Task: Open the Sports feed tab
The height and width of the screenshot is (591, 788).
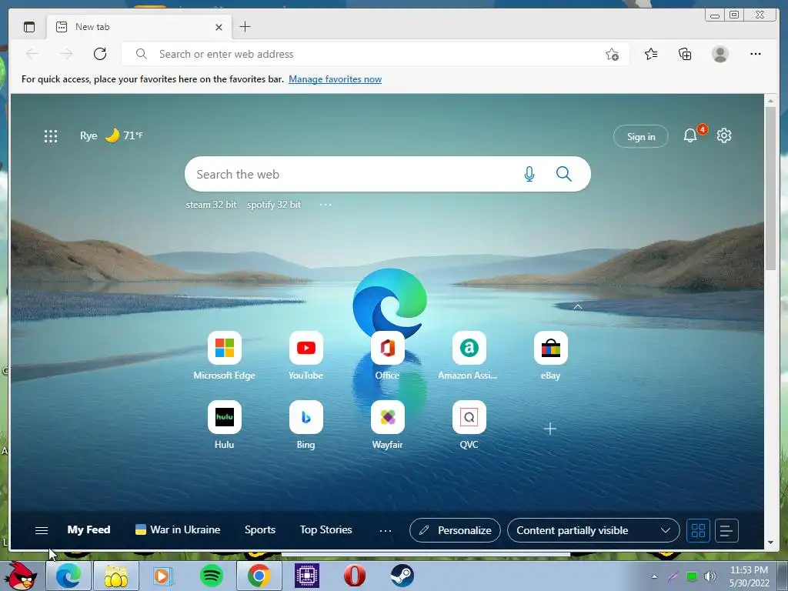Action: pos(260,529)
